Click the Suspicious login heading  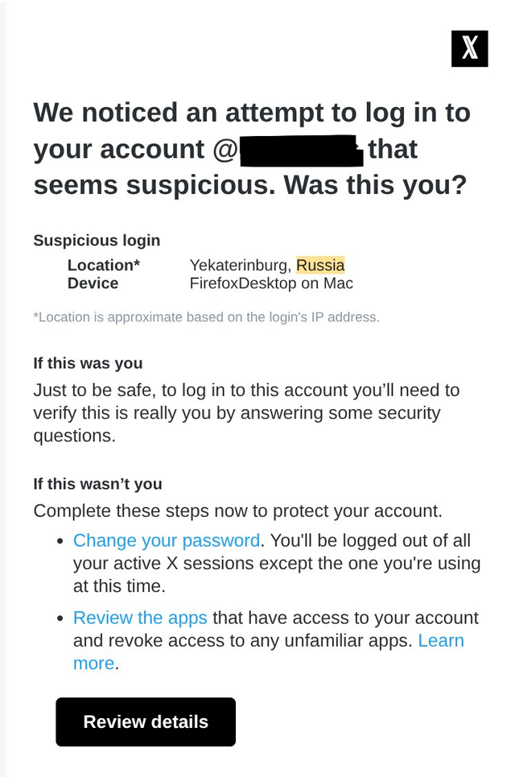click(97, 240)
